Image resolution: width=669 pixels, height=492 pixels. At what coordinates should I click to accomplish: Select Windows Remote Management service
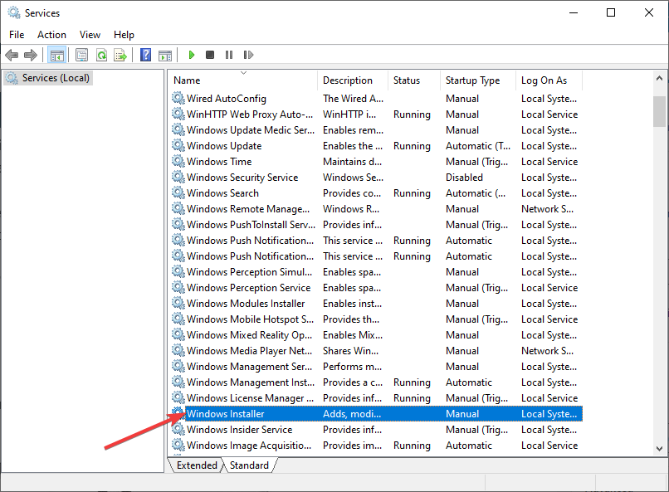click(376, 209)
